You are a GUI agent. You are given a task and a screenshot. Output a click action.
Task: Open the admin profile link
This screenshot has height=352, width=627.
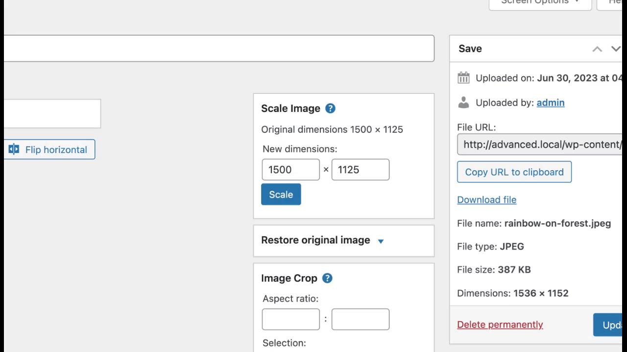point(550,103)
